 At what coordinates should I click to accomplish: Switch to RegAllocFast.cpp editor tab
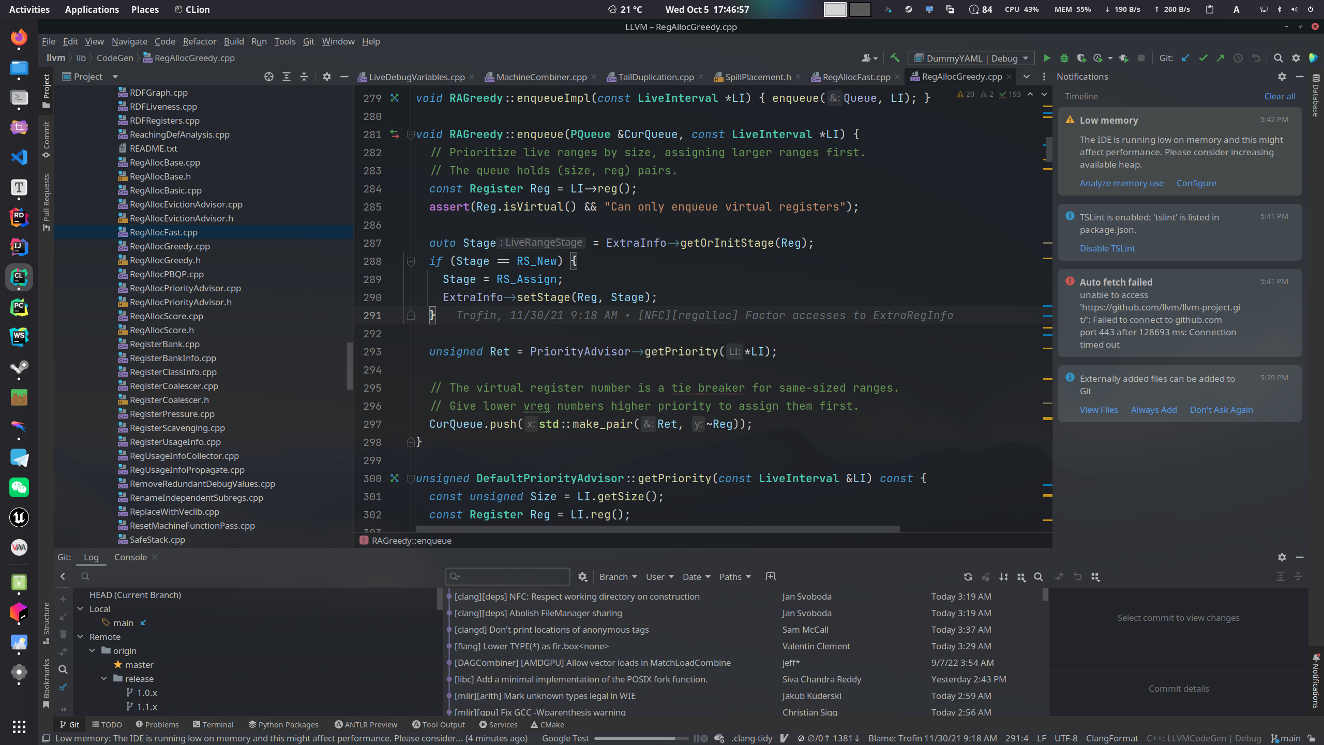point(856,77)
